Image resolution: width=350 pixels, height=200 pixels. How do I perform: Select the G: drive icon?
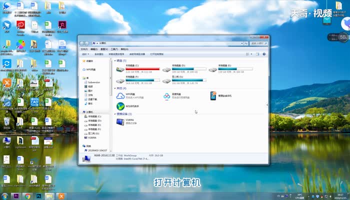click(x=166, y=81)
